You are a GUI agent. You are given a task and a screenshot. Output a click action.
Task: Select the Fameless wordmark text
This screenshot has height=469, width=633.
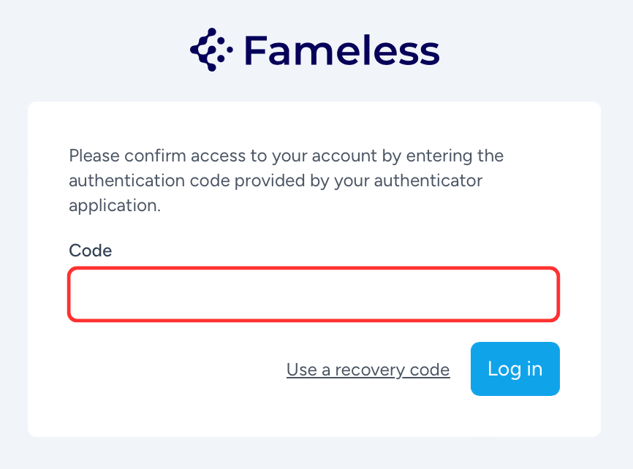pyautogui.click(x=341, y=50)
